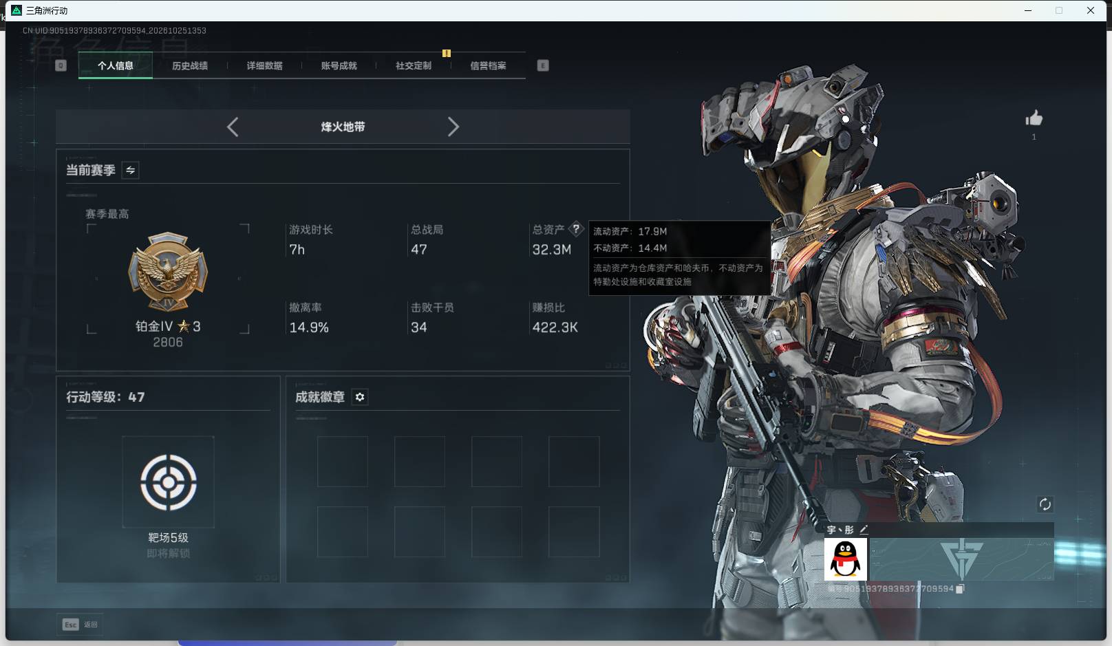Click the 总资产 value 32.3M
This screenshot has width=1112, height=646.
552,250
